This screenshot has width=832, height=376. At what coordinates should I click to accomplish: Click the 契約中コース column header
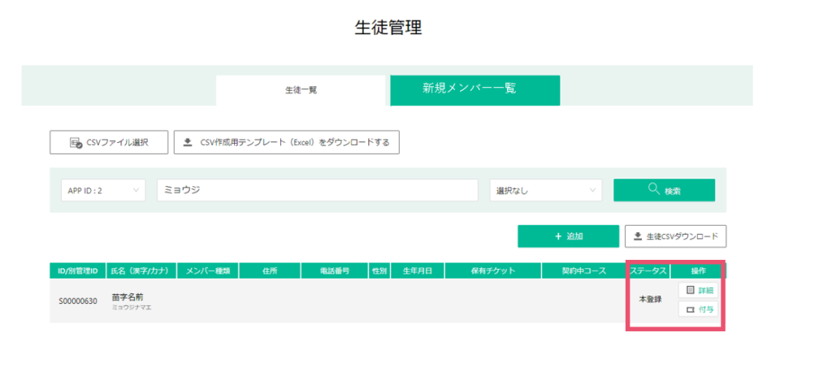[584, 270]
